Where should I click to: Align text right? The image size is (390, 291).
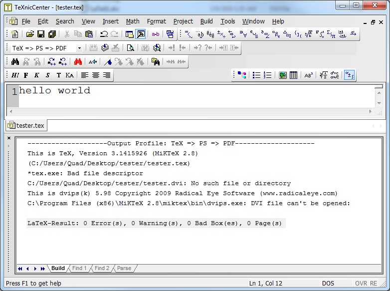[107, 75]
